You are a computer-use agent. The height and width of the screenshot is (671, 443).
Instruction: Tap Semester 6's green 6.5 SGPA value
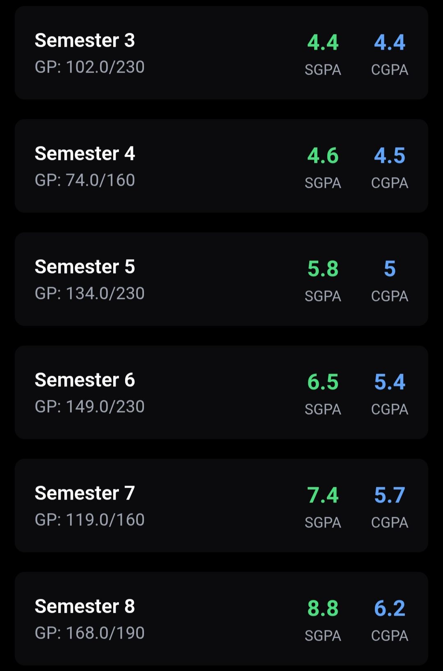[323, 382]
